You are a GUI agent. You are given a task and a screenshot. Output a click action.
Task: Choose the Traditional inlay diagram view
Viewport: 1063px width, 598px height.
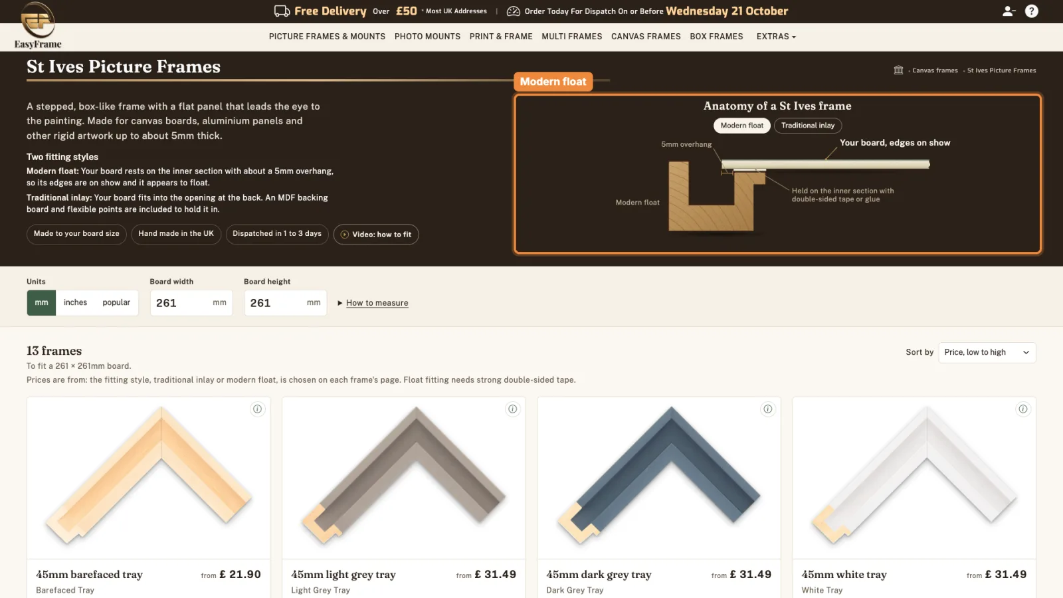808,126
